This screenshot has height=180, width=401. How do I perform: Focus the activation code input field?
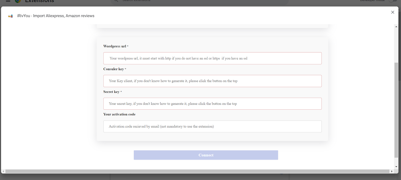point(212,126)
